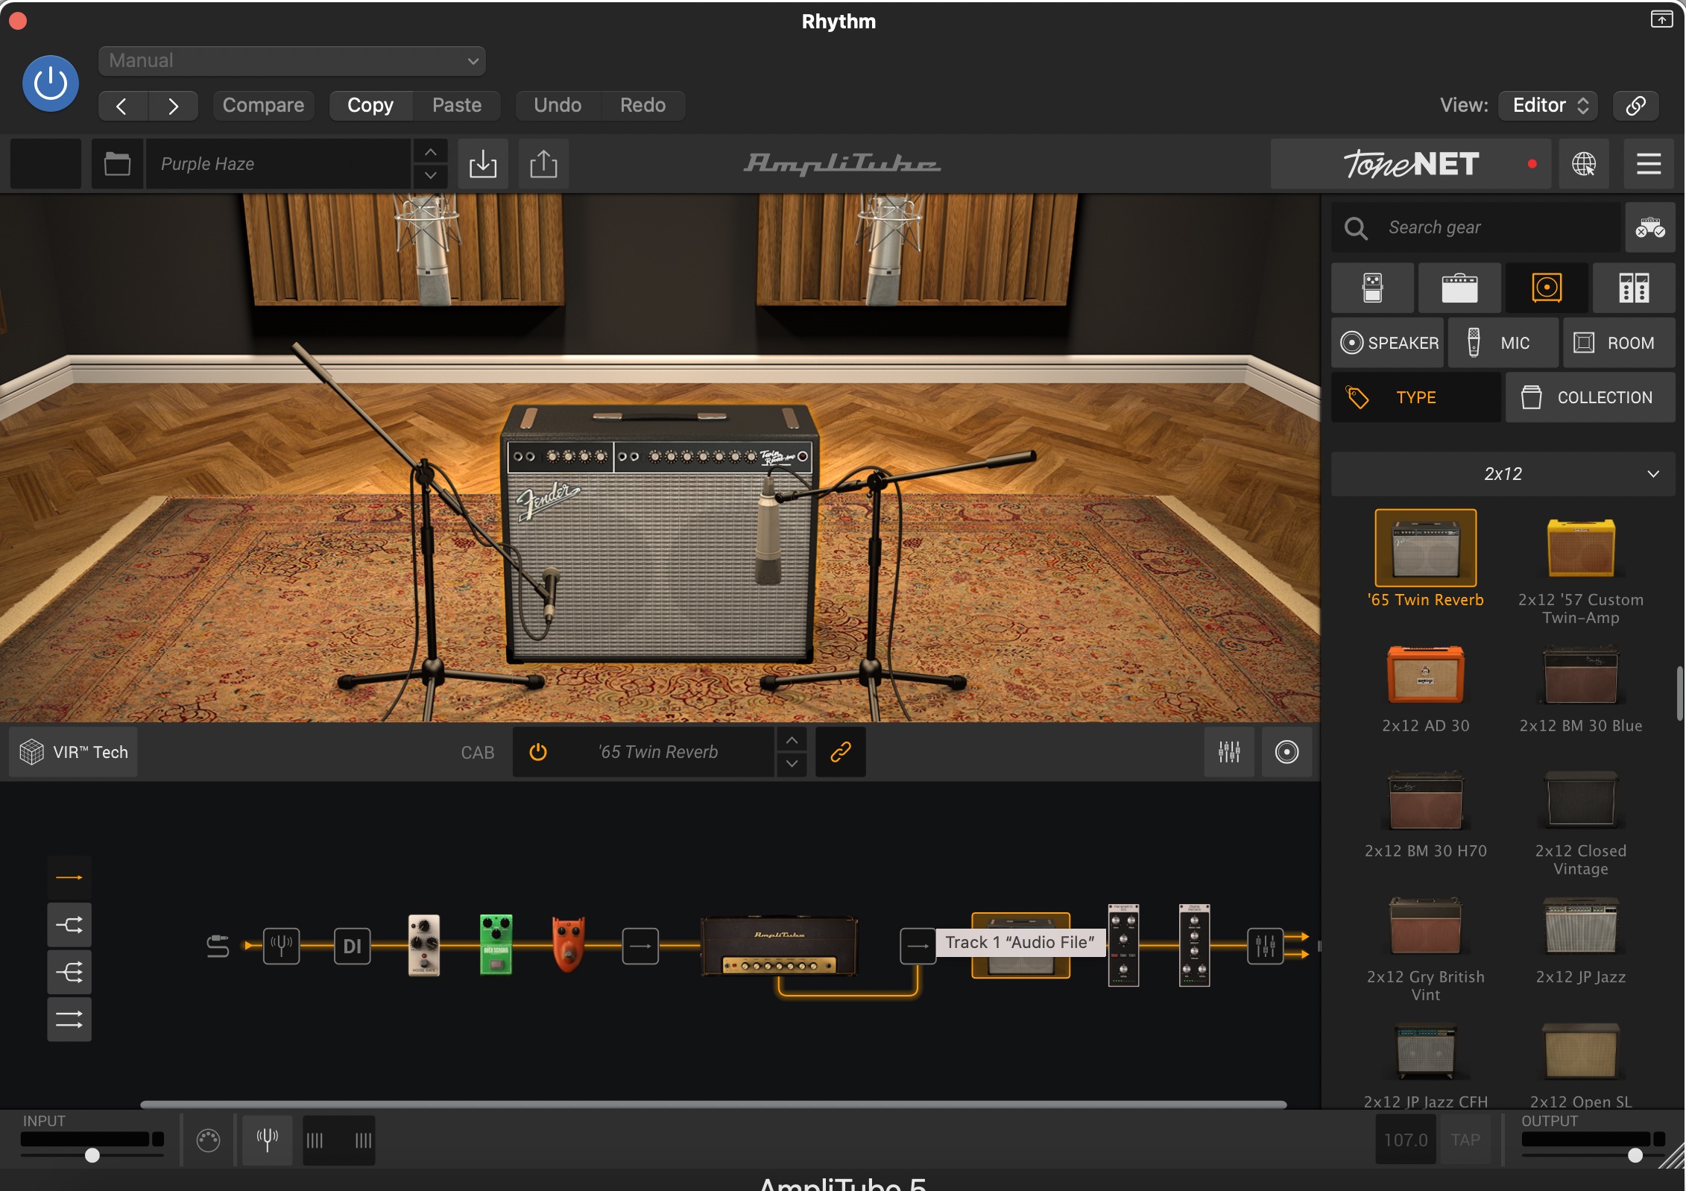The height and width of the screenshot is (1191, 1686).
Task: Step the cabinet selector down
Action: (792, 764)
